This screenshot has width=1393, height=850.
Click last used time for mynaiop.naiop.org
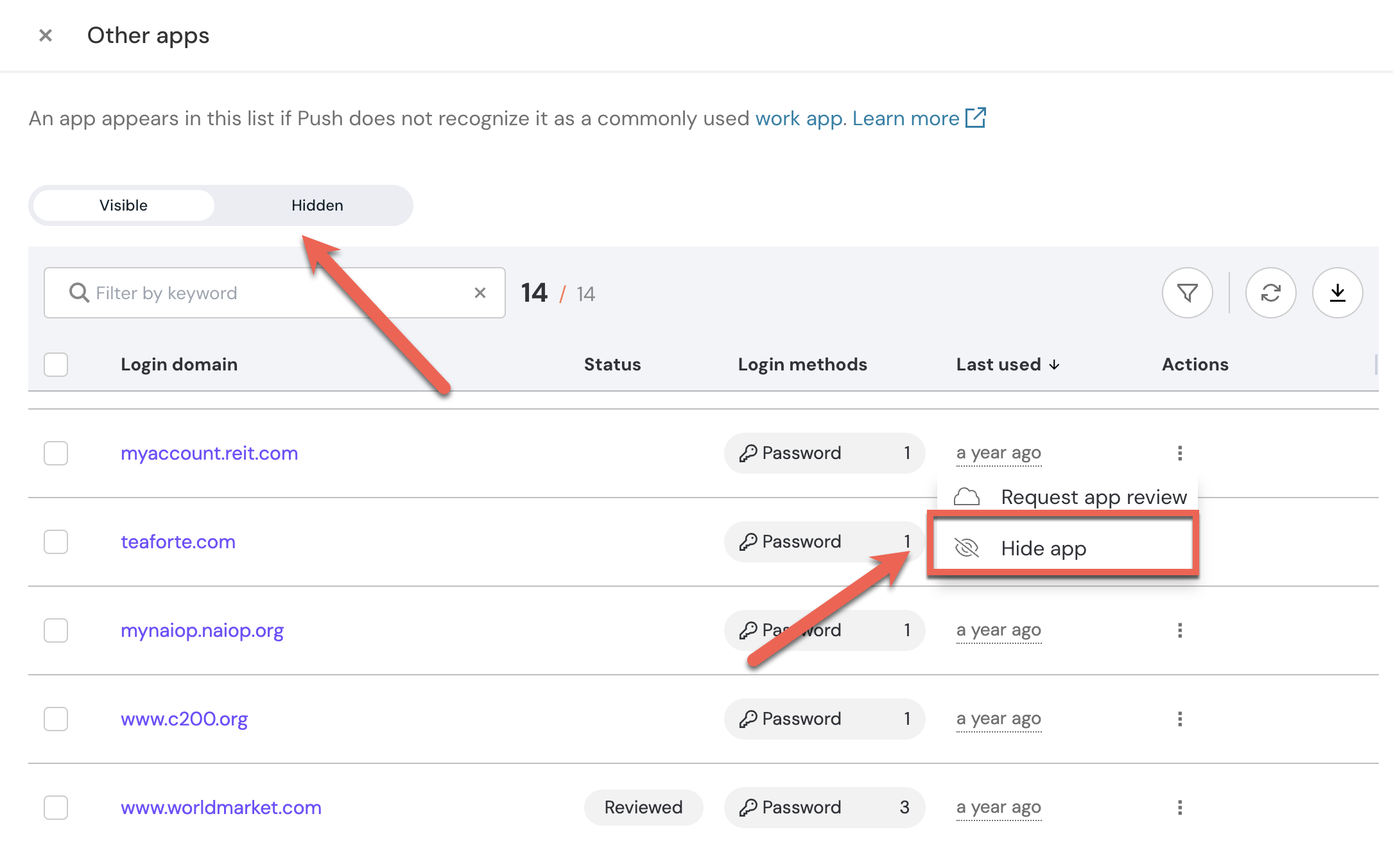pos(998,630)
